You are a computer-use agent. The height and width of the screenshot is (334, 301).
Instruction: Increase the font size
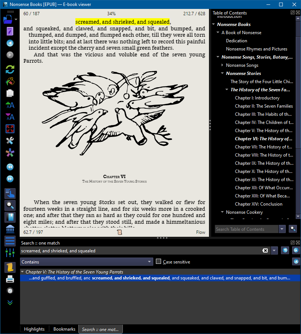coord(10,105)
